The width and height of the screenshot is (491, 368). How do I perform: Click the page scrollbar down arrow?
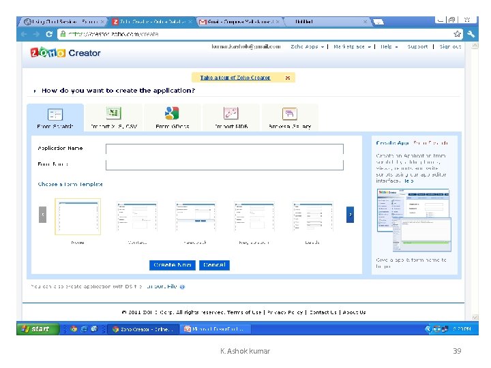pos(475,317)
